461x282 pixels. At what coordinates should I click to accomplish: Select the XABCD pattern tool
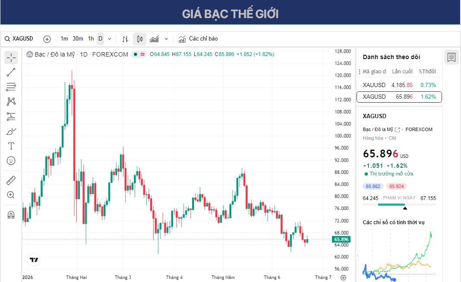tap(11, 102)
